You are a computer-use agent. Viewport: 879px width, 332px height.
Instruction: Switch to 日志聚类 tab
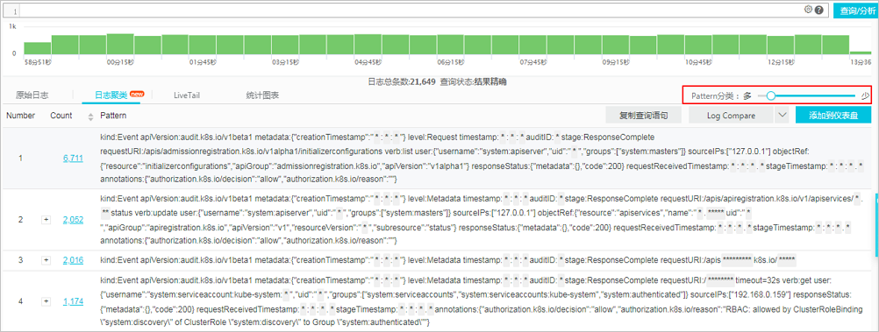point(111,95)
